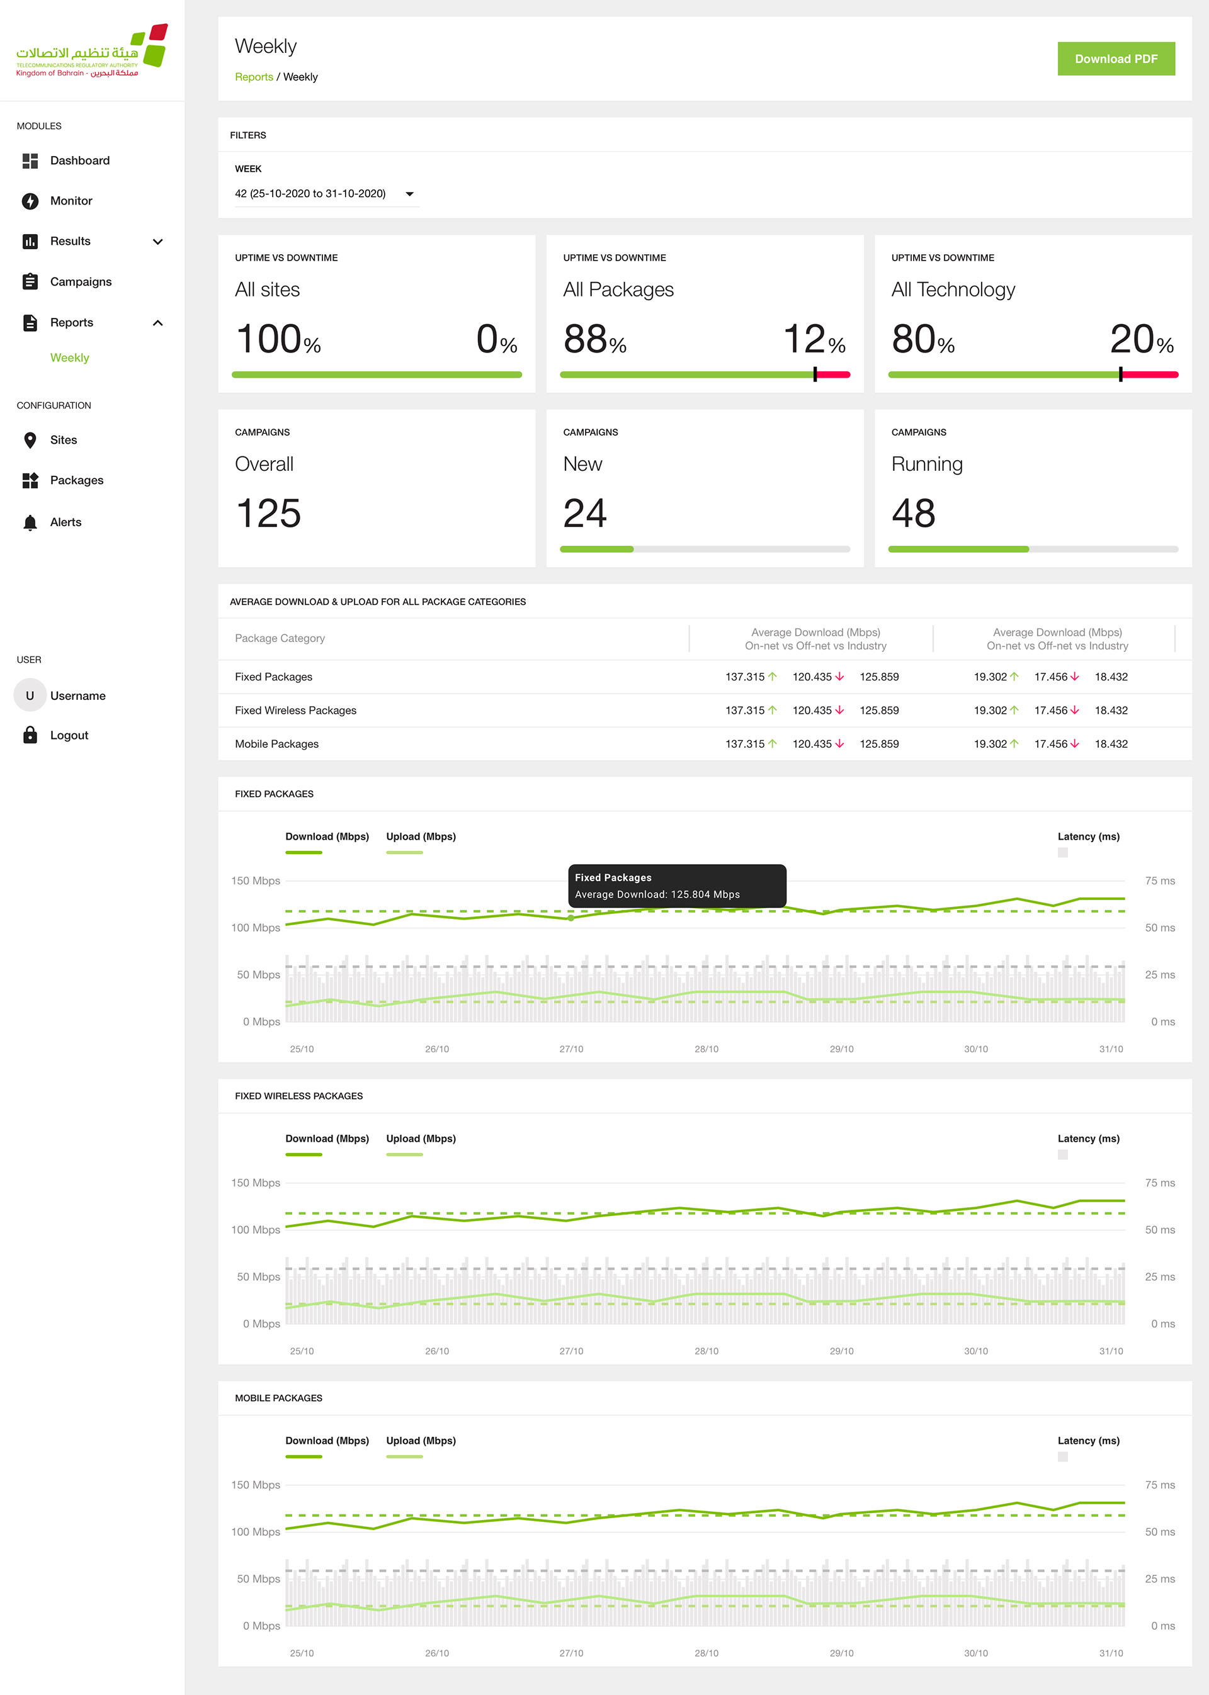
Task: Click the Download PDF button
Action: [x=1115, y=59]
